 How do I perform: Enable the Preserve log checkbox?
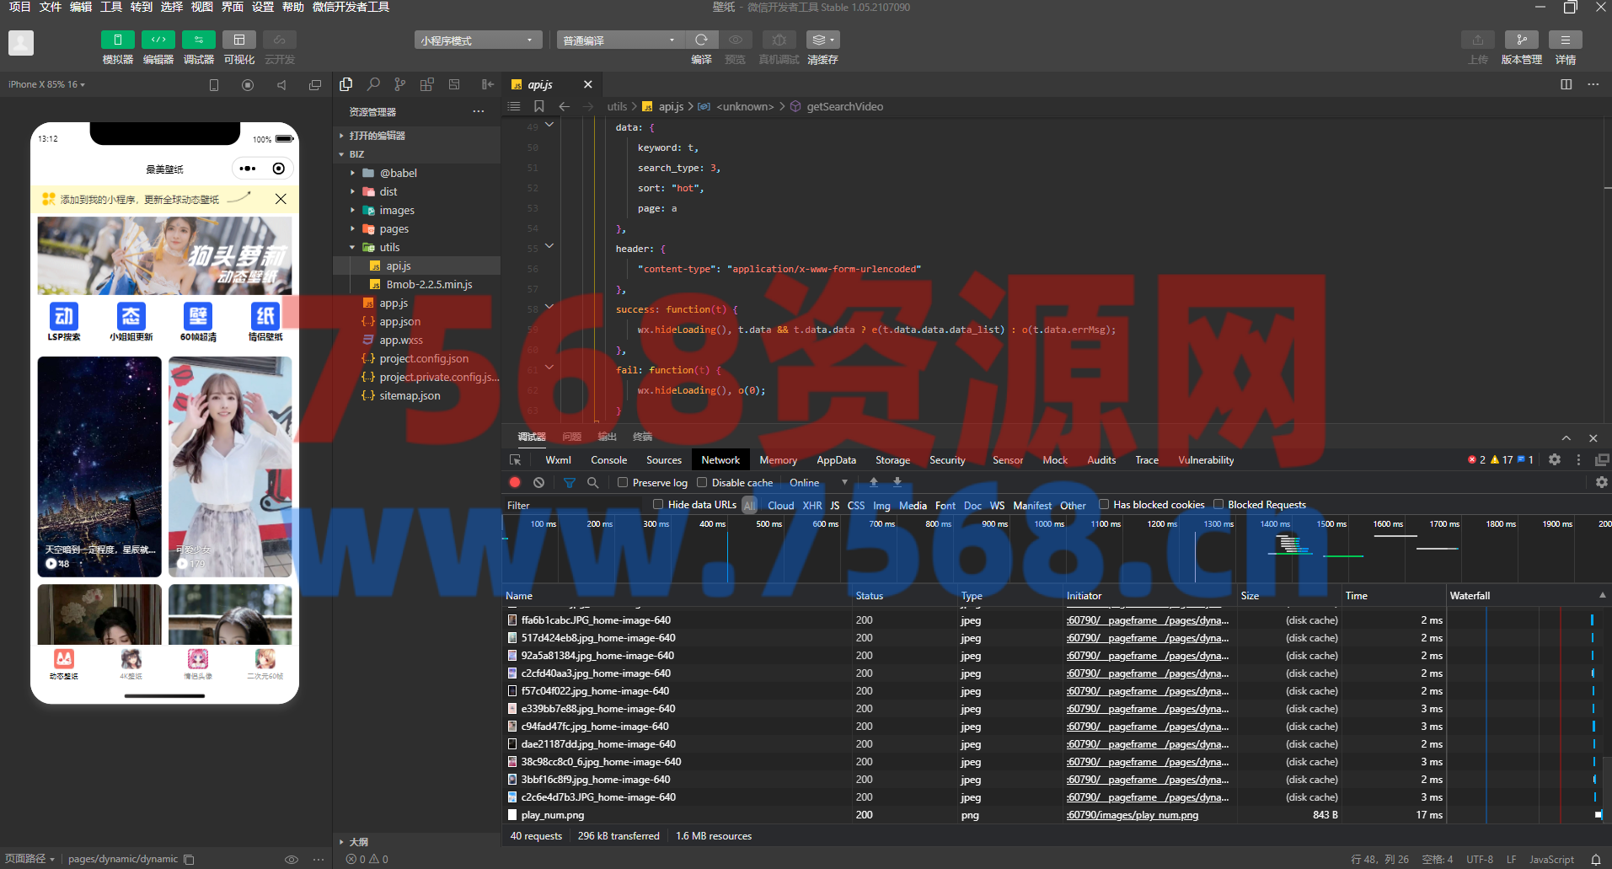point(623,483)
